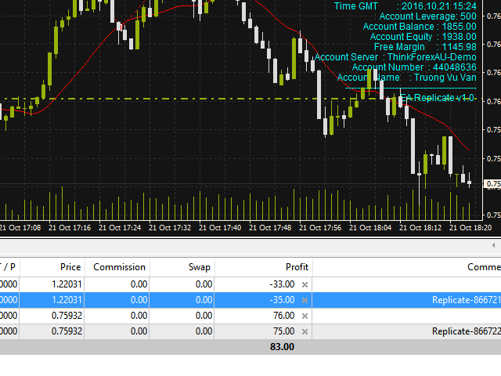Click the 75.00 profit value
The width and height of the screenshot is (501, 376).
click(283, 331)
